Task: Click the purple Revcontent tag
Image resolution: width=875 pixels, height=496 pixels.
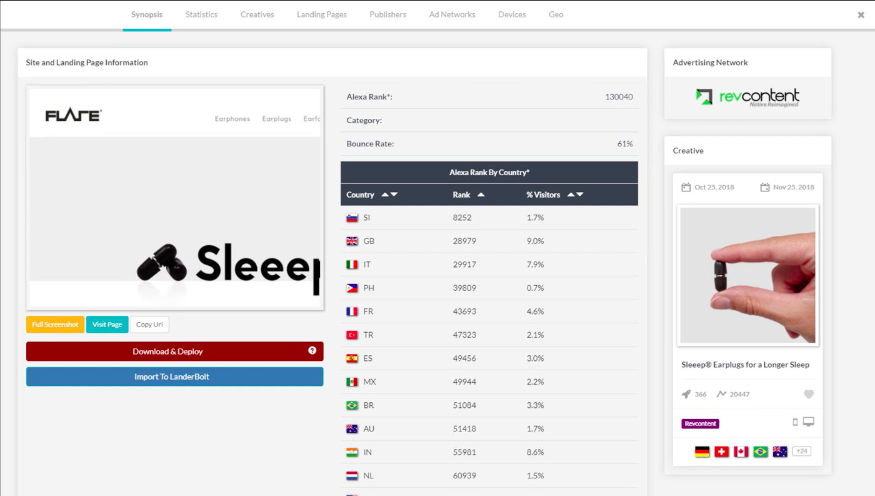Action: pyautogui.click(x=700, y=423)
